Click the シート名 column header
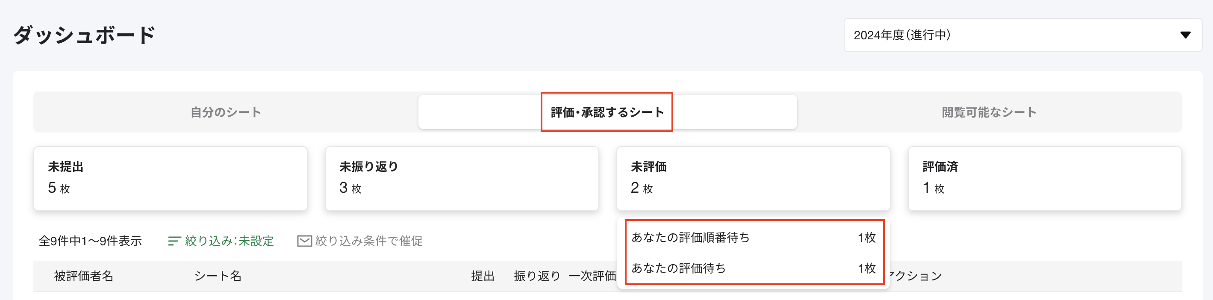1213x300 pixels. [218, 276]
